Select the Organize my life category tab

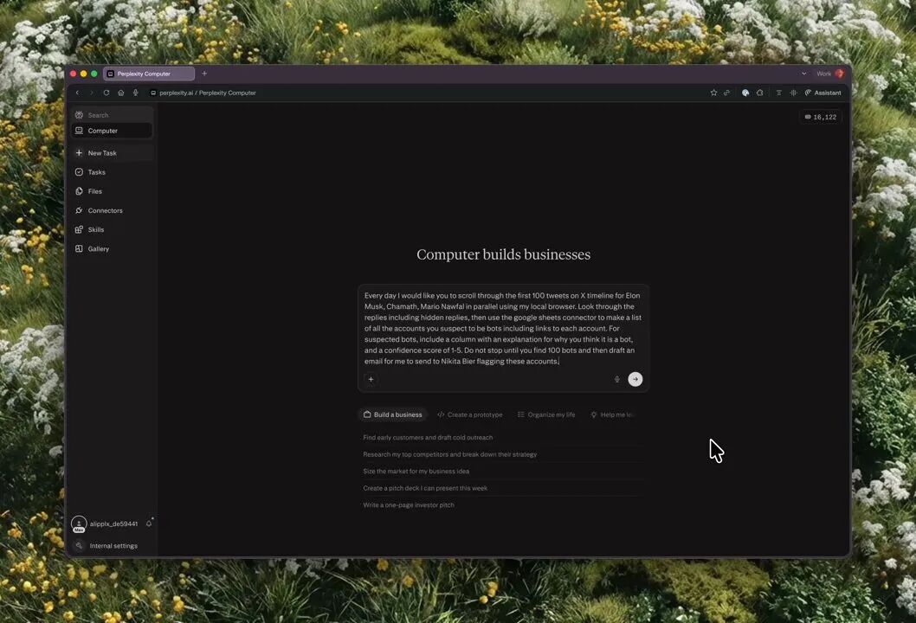click(x=546, y=414)
